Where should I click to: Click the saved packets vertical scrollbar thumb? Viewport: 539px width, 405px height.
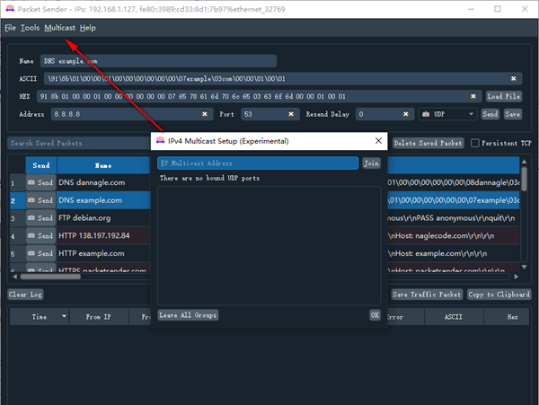pos(524,179)
